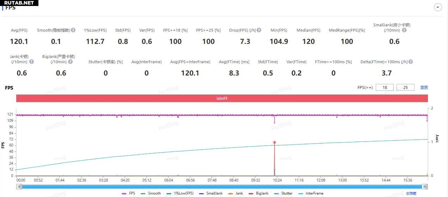Toggle InterFrame series in the legend
Image resolution: width=448 pixels, height=197 pixels.
tap(311, 193)
